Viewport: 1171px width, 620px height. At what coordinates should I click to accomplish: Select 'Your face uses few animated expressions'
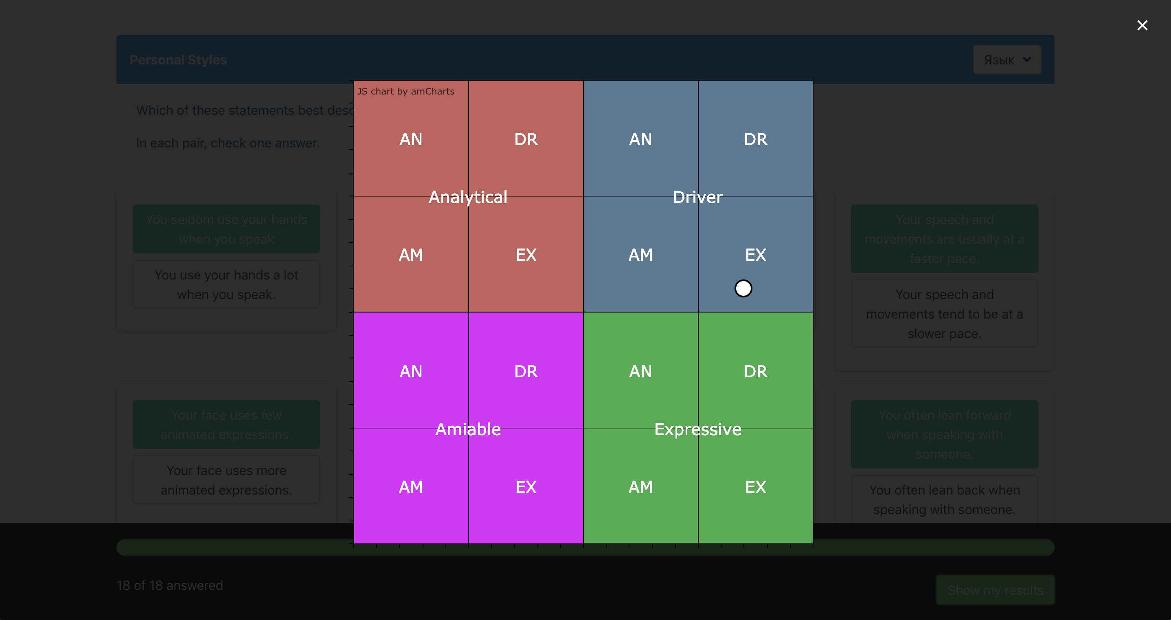226,425
